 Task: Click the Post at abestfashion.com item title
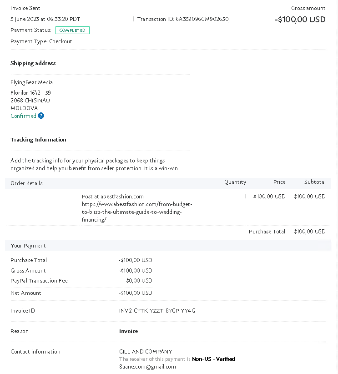pyautogui.click(x=112, y=197)
